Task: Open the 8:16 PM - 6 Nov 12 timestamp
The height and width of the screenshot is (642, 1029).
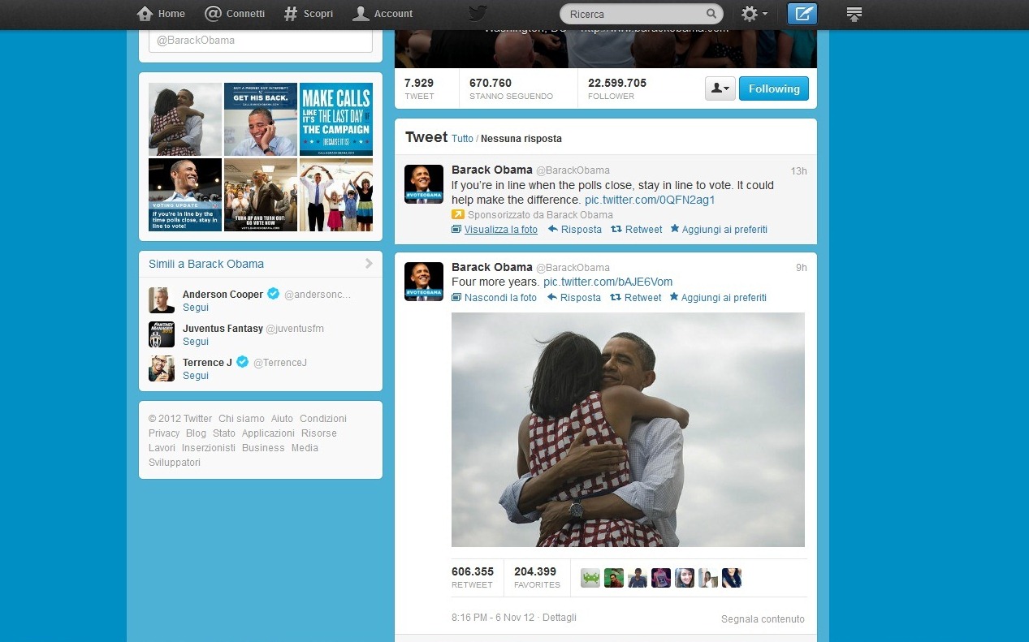Action: [493, 618]
